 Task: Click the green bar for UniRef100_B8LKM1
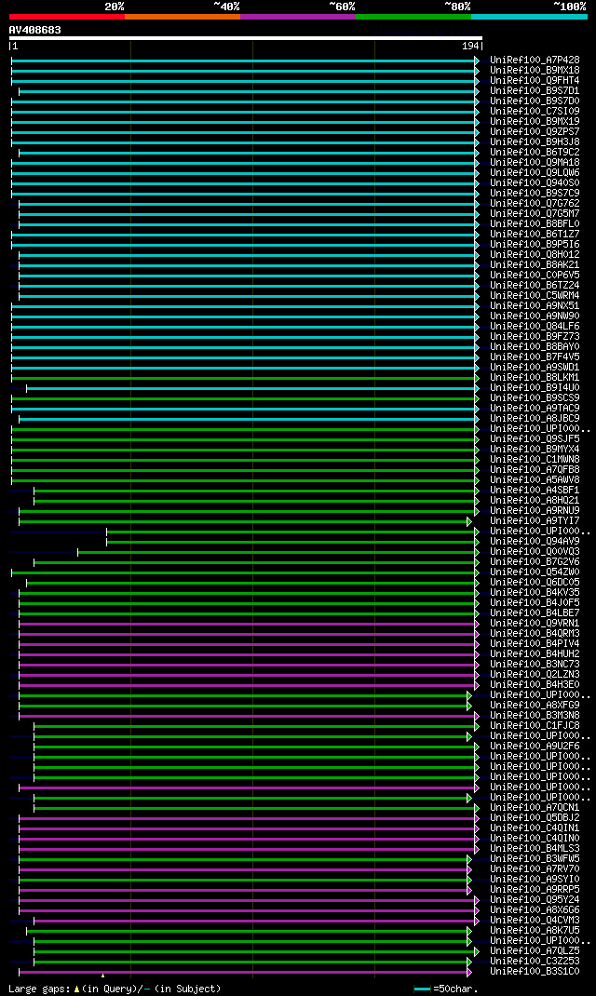point(245,378)
